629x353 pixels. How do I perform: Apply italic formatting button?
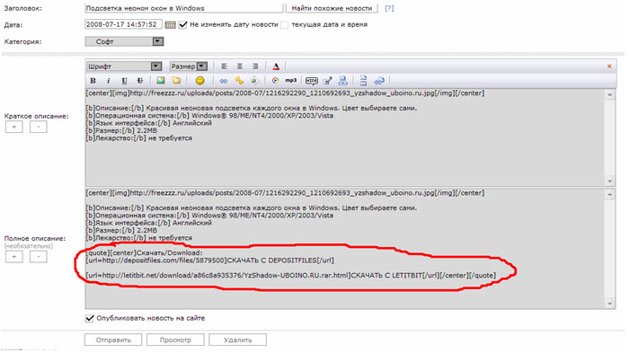point(109,81)
